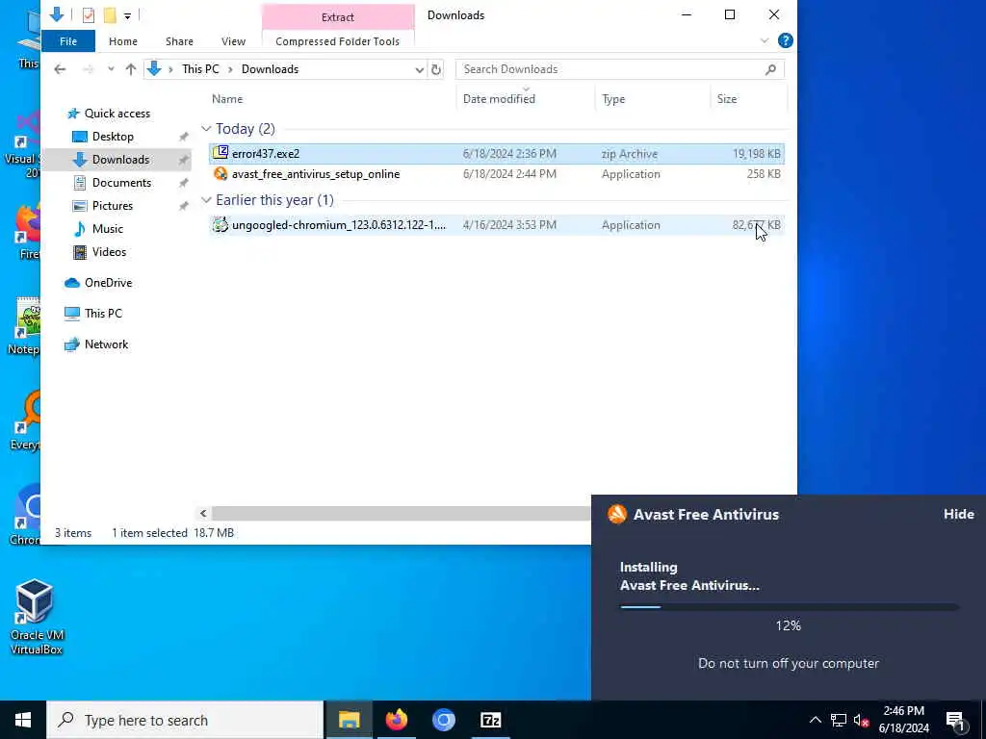
Task: Click the 4/16/2024 3:53 PM date cell
Action: point(509,225)
